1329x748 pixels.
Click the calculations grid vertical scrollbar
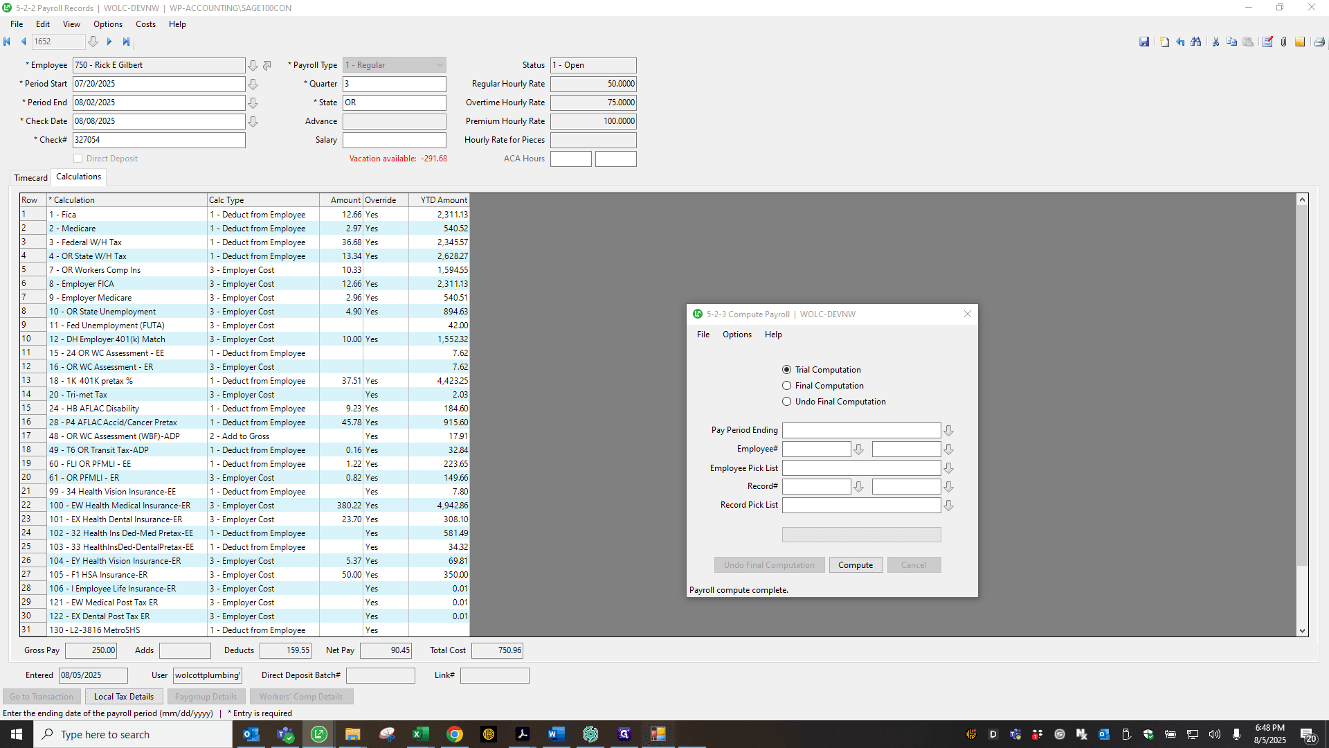(x=1303, y=414)
